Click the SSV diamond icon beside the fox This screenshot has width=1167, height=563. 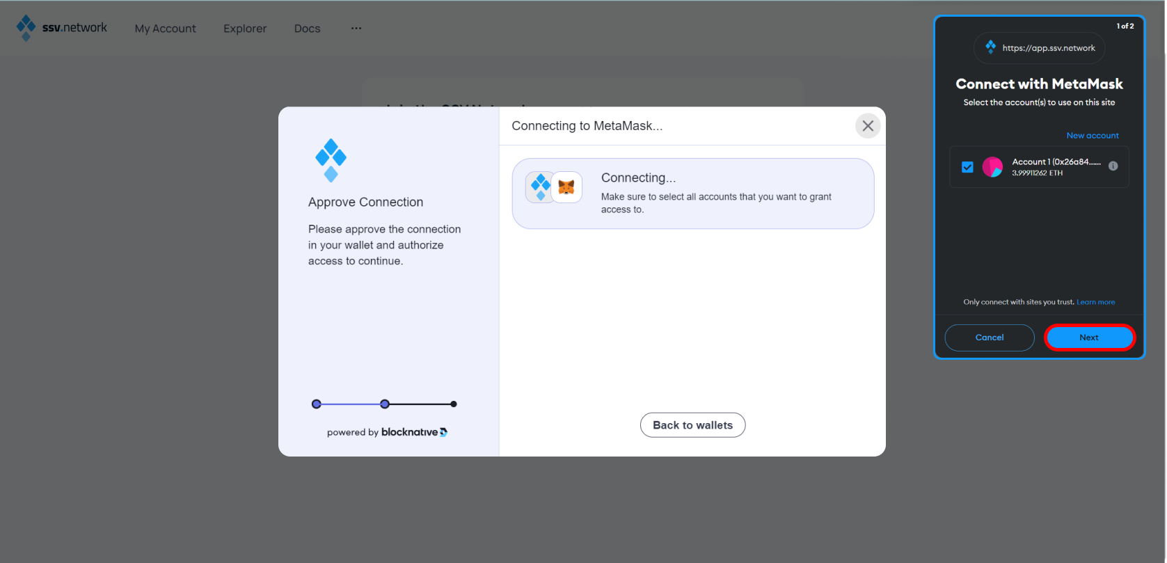pyautogui.click(x=540, y=187)
